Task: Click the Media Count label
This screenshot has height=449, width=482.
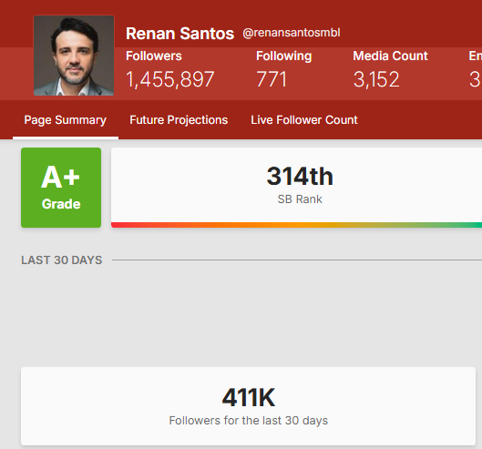Action: [390, 56]
